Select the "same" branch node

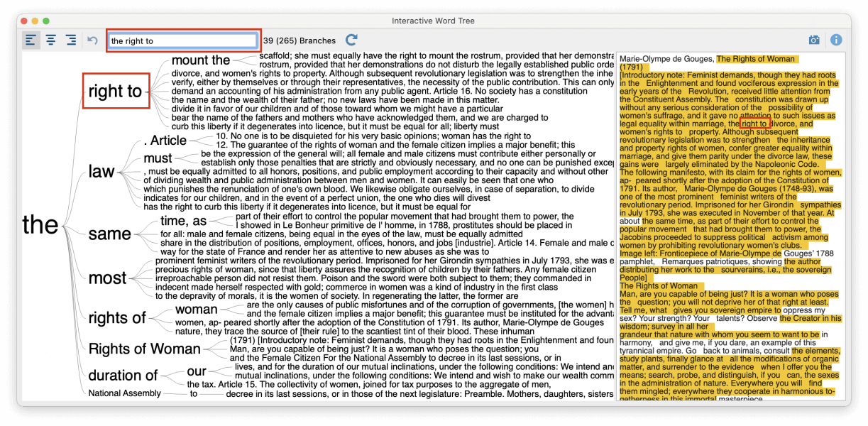[x=110, y=234]
